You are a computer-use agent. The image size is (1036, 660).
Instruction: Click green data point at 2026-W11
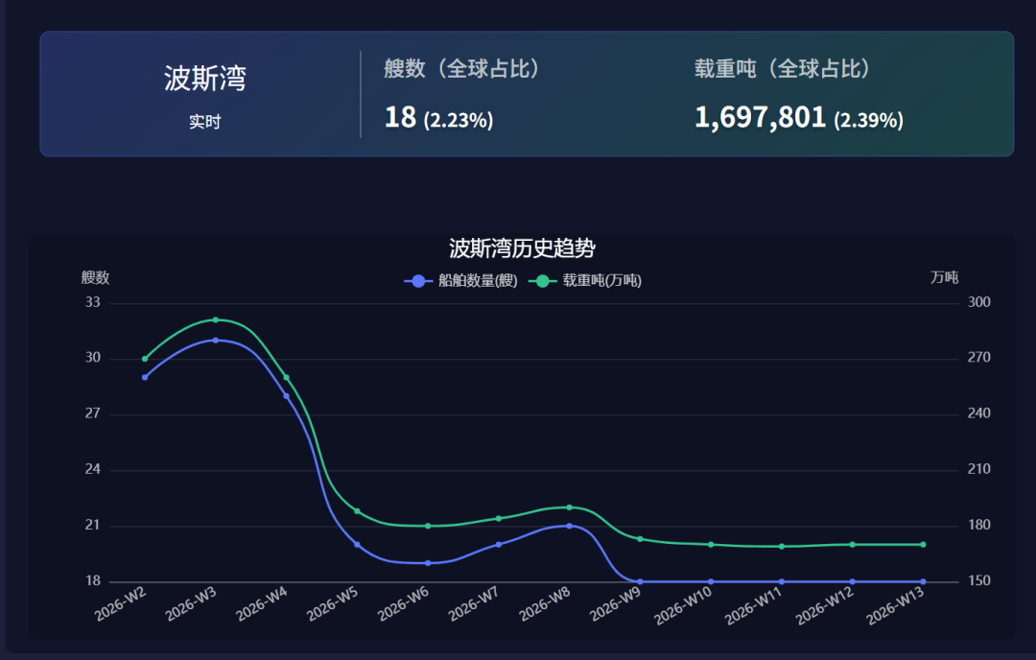pos(782,547)
